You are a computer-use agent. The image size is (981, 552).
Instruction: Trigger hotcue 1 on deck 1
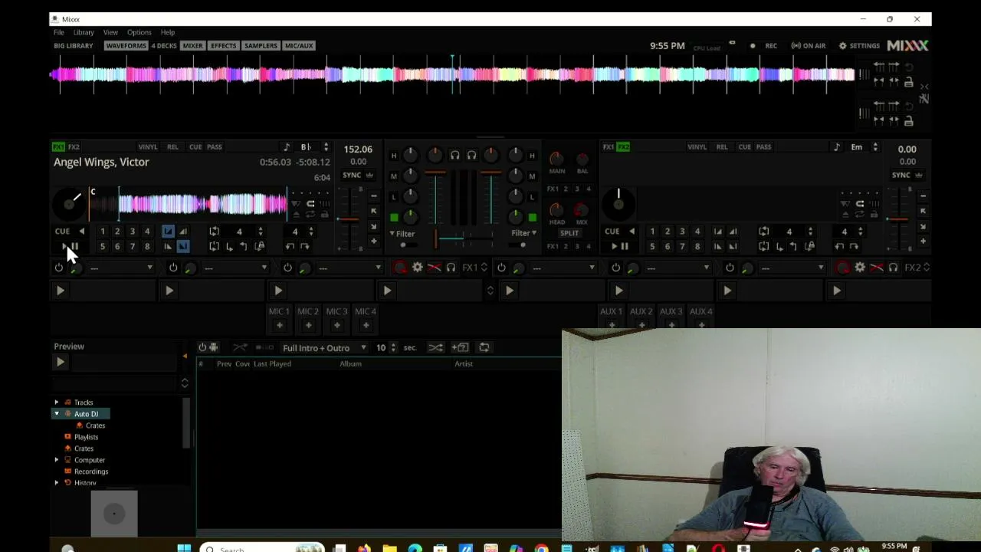pyautogui.click(x=102, y=231)
